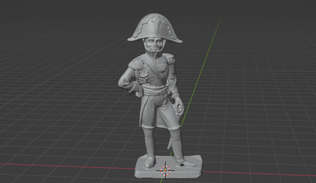The width and height of the screenshot is (316, 183).
Task: Select the orange object origin dot
Action: pos(165,170)
